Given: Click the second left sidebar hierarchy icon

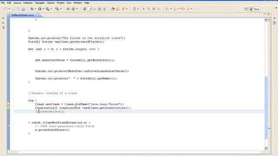Looking at the screenshot, I should click(x=3, y=23).
